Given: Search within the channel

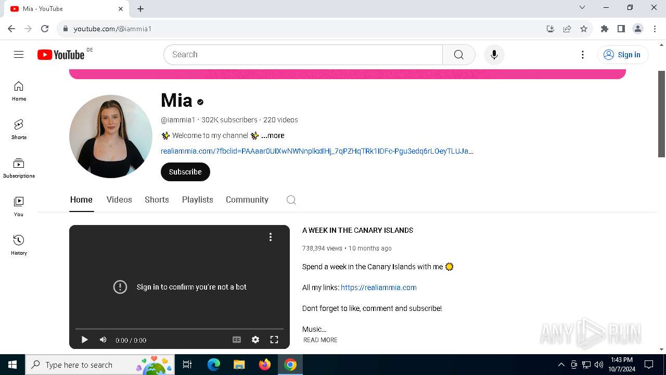Looking at the screenshot, I should click(291, 200).
